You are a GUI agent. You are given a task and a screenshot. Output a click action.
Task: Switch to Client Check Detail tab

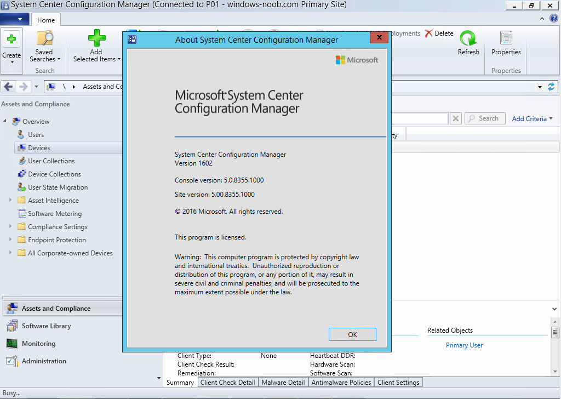[x=227, y=383]
